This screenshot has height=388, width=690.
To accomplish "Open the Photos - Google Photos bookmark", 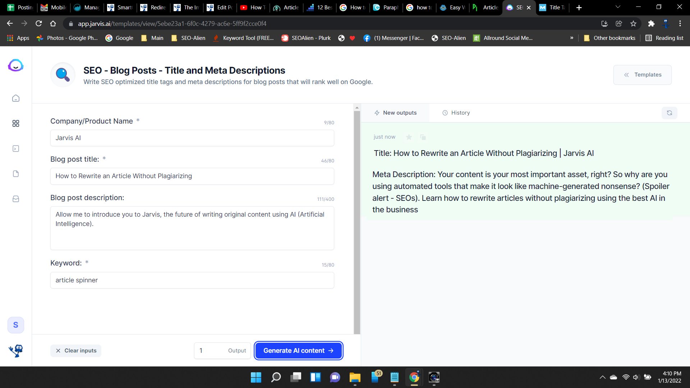I will (67, 38).
